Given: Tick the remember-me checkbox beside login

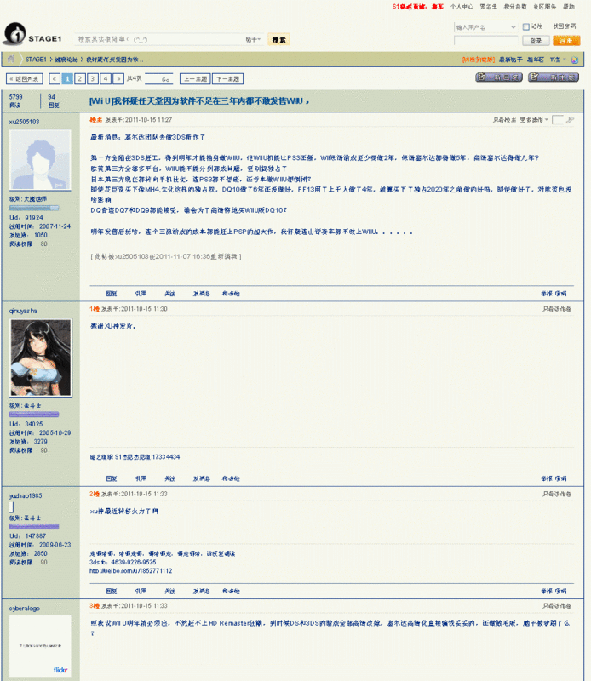Looking at the screenshot, I should pos(525,27).
